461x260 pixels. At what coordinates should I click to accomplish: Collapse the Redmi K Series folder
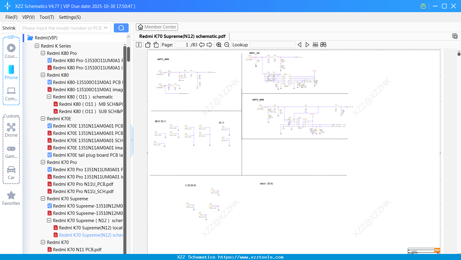tap(37, 46)
